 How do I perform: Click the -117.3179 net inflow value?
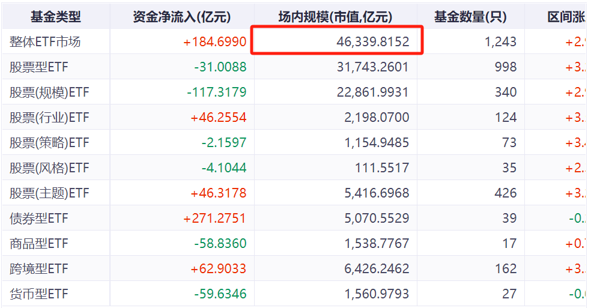pyautogui.click(x=217, y=92)
